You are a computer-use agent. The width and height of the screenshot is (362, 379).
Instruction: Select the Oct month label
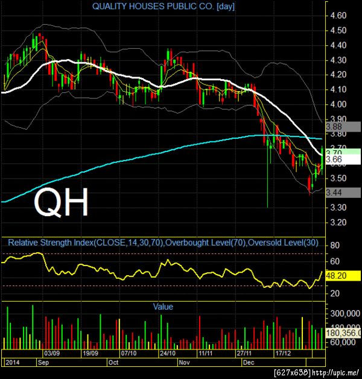(113, 362)
